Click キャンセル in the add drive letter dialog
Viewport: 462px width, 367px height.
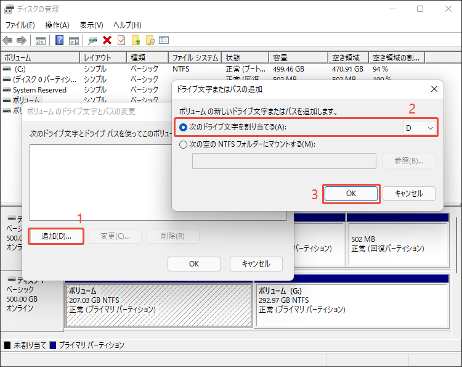(x=408, y=194)
